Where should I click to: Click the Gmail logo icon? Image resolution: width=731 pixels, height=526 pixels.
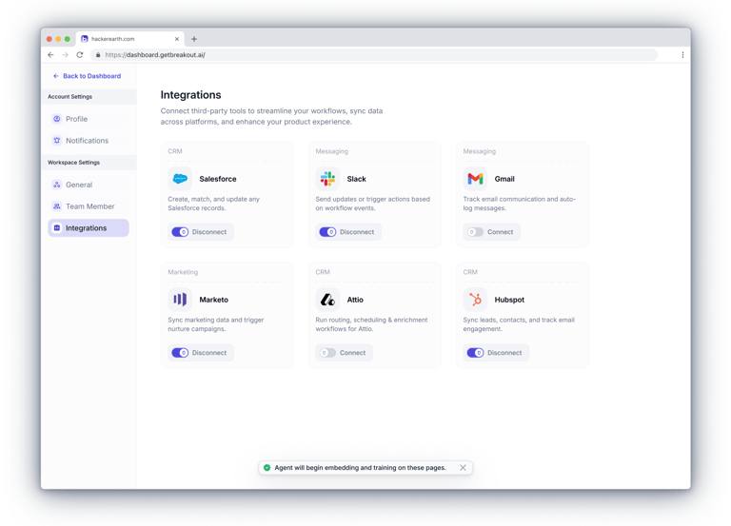(x=475, y=179)
